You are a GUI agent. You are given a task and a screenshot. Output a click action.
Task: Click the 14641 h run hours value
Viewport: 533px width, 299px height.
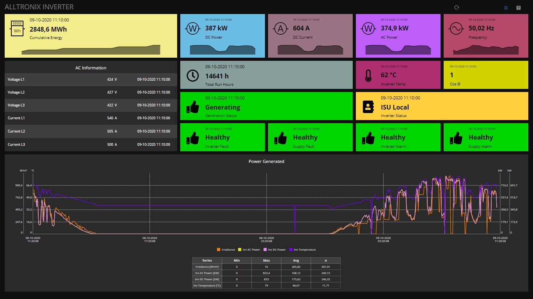coord(217,76)
